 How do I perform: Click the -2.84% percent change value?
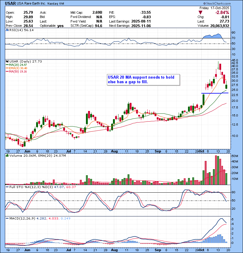click(222, 12)
